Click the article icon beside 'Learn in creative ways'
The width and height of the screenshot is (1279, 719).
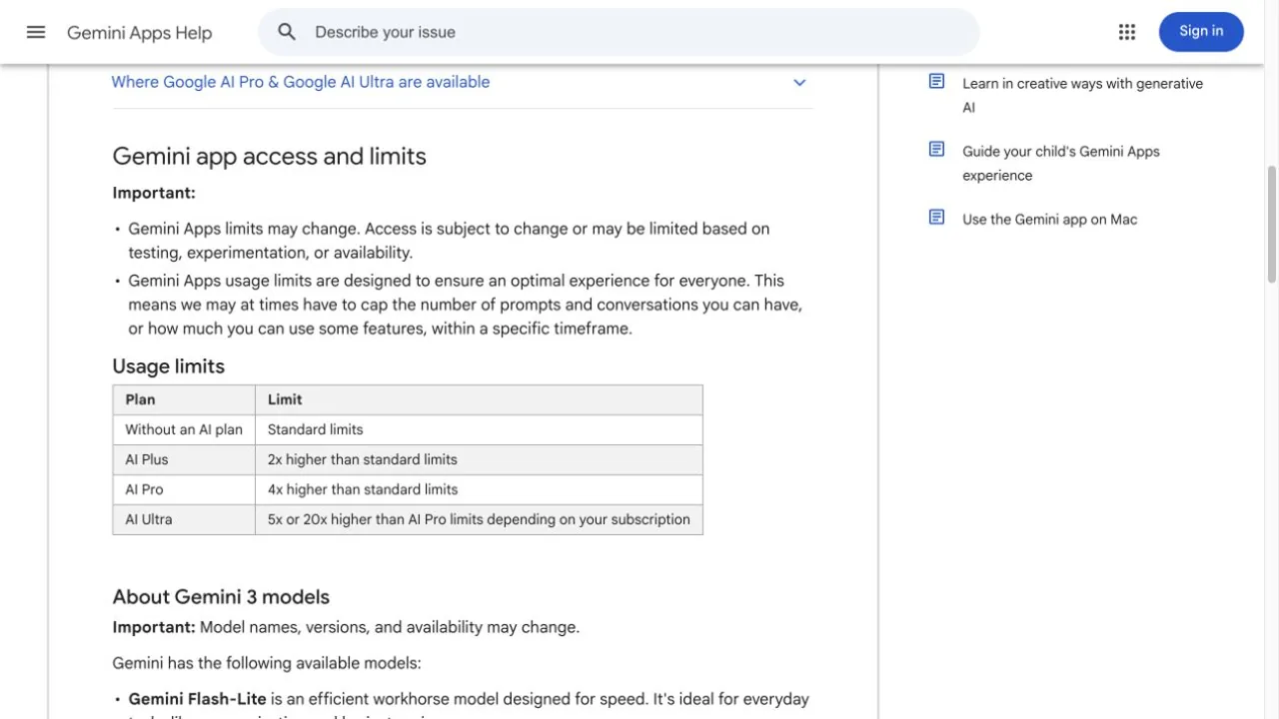click(936, 81)
